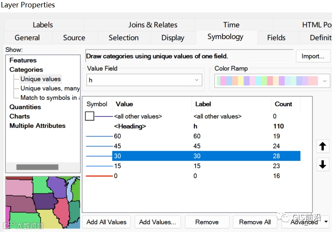This screenshot has height=232, width=332.
Task: Click the move down arrow button
Action: click(x=322, y=165)
